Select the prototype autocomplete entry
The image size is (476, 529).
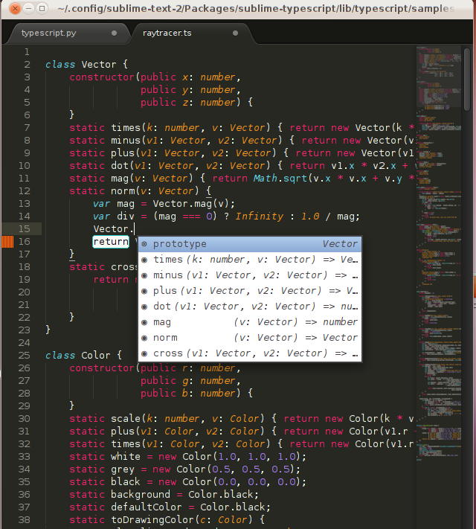[x=250, y=244]
